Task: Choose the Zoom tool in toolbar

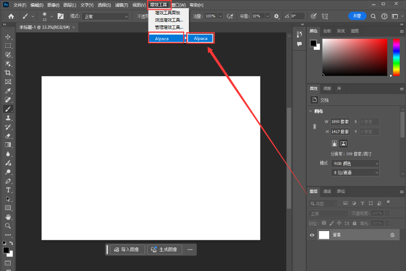Action: tap(8, 226)
